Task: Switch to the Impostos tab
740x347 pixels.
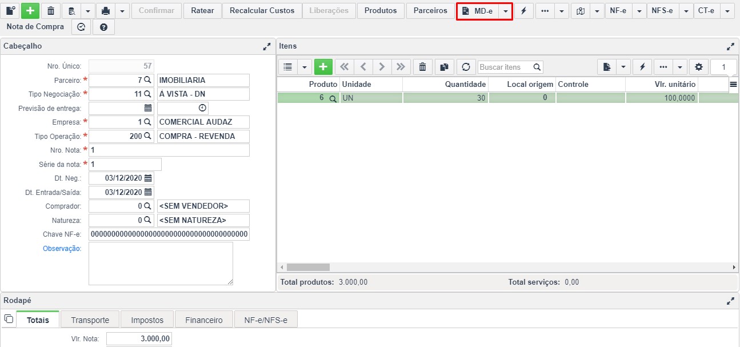Action: 147,320
